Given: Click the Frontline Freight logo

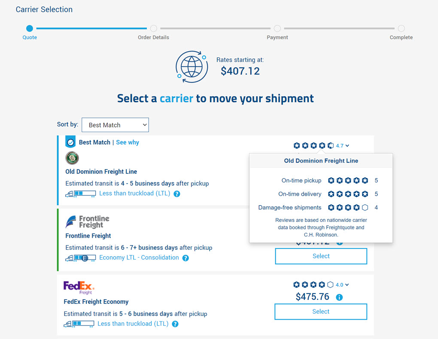Looking at the screenshot, I should (x=88, y=222).
